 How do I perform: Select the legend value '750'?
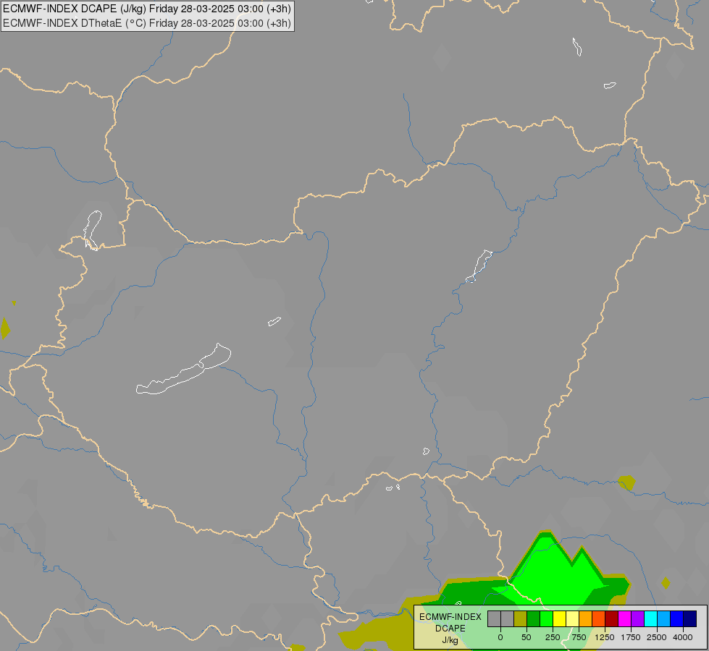click(579, 637)
